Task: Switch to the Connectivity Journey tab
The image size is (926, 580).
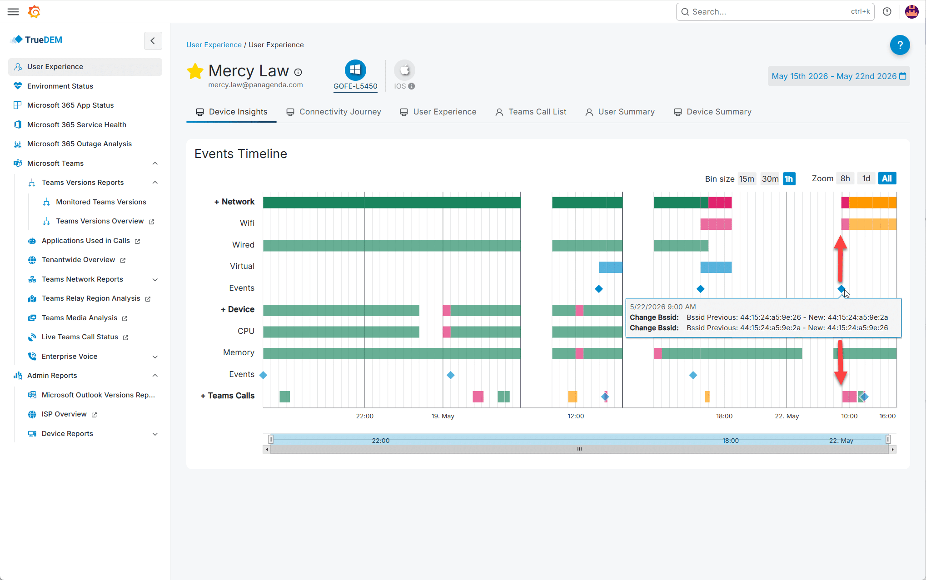Action: click(x=334, y=112)
